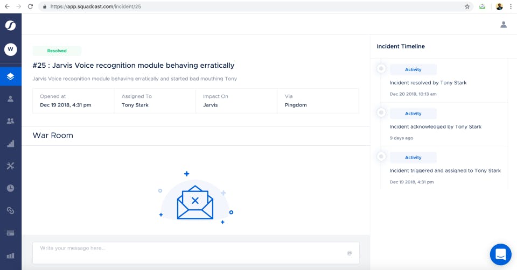Click the Resolved status badge
517x270 pixels.
click(57, 51)
